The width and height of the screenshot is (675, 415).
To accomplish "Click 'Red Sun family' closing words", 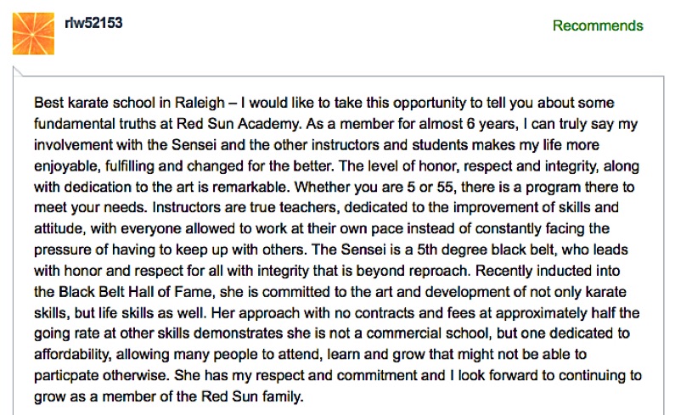I will (252, 396).
